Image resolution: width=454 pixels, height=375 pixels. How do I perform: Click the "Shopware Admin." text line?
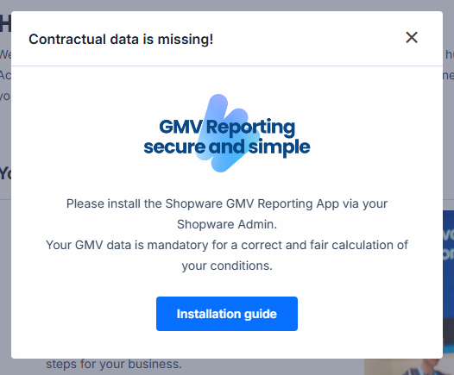click(227, 224)
